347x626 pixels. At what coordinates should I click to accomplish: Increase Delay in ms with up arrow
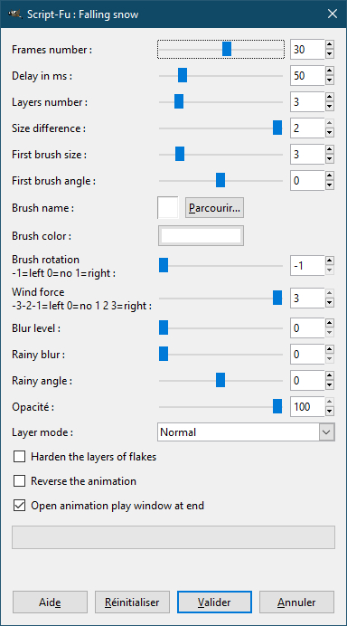[330, 71]
